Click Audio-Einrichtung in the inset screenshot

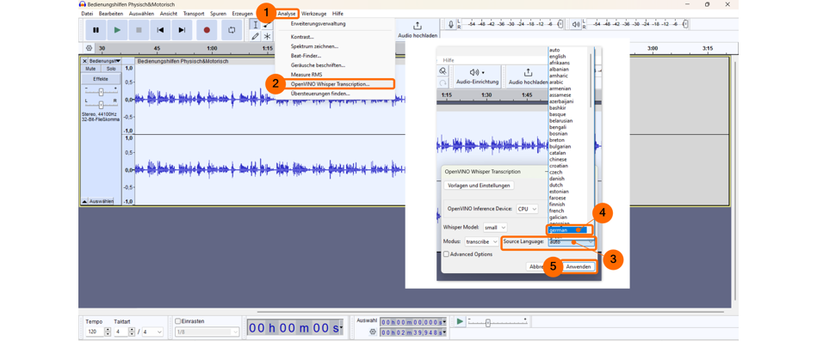coord(477,77)
